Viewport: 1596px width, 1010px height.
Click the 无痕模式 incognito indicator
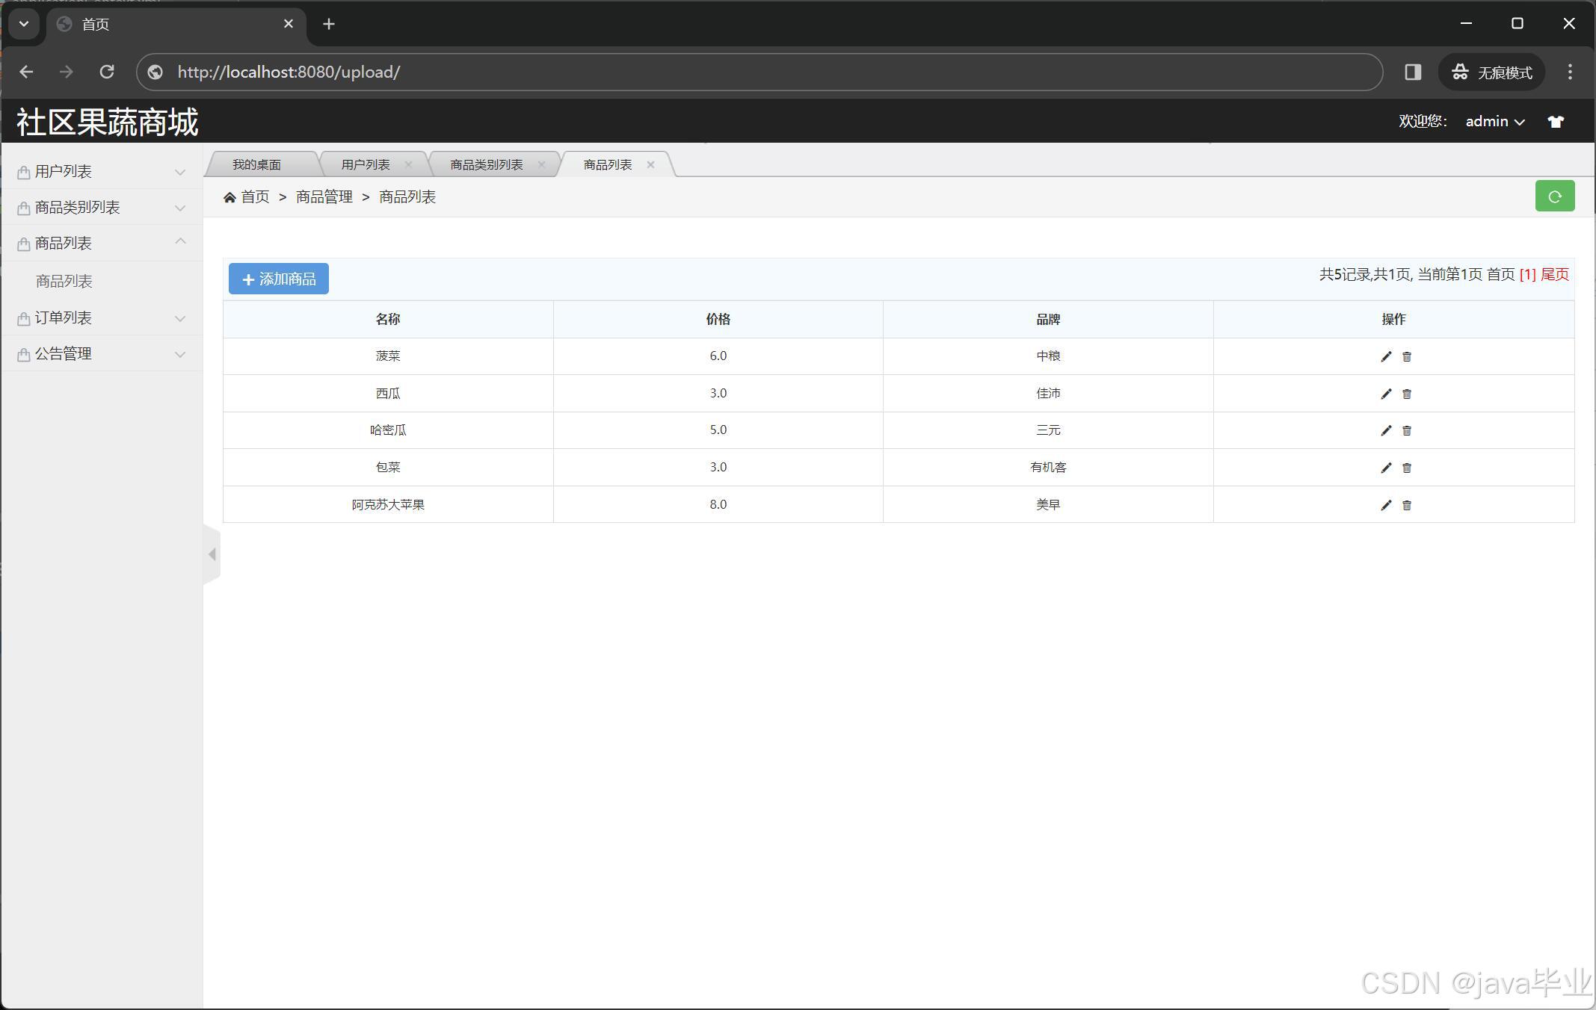tap(1491, 72)
